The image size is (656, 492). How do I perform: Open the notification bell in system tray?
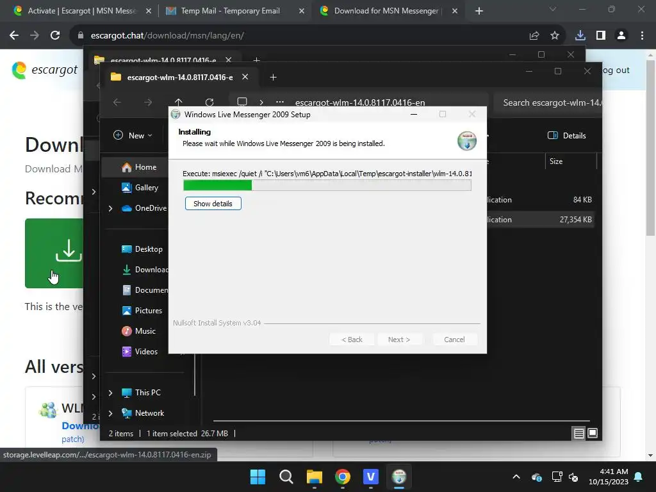click(x=639, y=477)
